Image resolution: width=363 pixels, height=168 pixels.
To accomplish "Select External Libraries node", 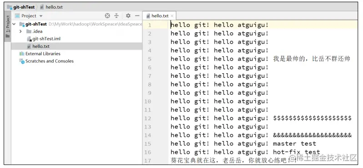I will [x=43, y=54].
